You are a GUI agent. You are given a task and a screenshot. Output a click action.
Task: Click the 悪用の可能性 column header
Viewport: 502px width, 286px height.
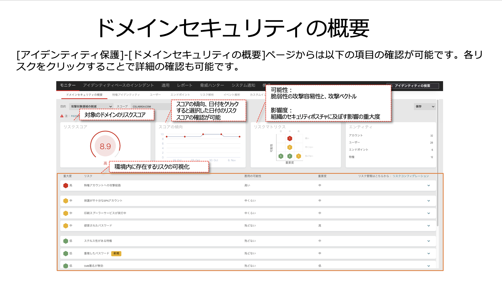[x=253, y=176]
